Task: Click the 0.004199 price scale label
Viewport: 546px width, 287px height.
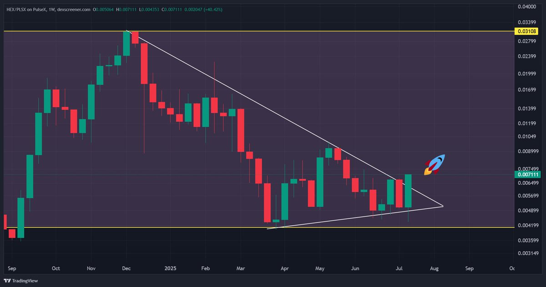Action: tap(527, 225)
